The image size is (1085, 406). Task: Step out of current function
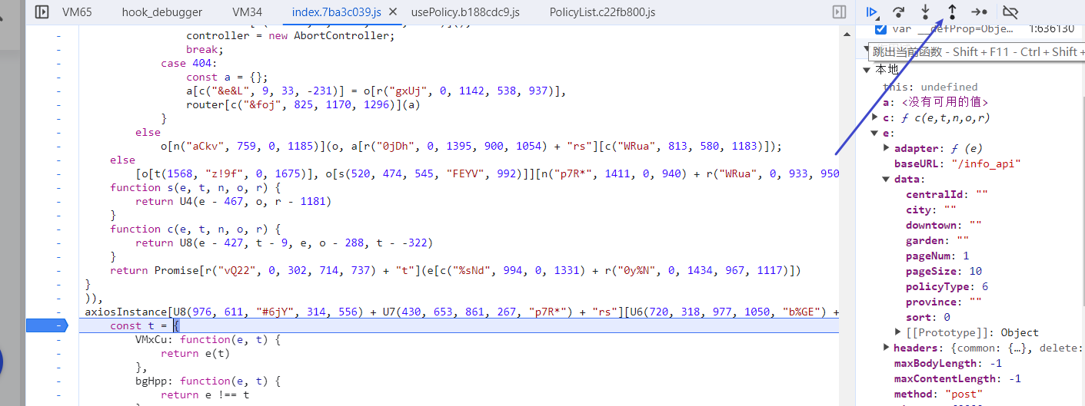click(952, 12)
